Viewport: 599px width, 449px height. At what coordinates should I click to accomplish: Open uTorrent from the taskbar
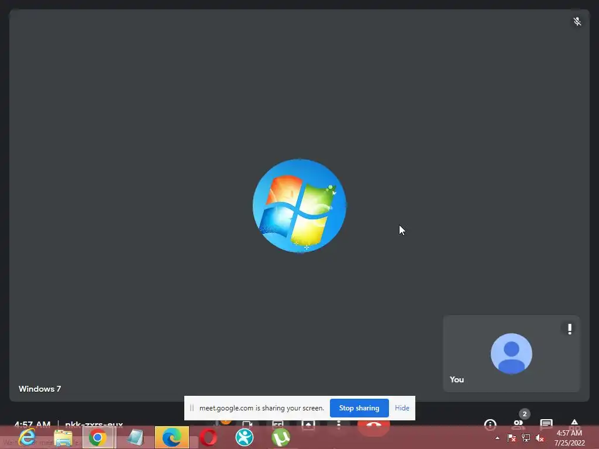(x=281, y=437)
